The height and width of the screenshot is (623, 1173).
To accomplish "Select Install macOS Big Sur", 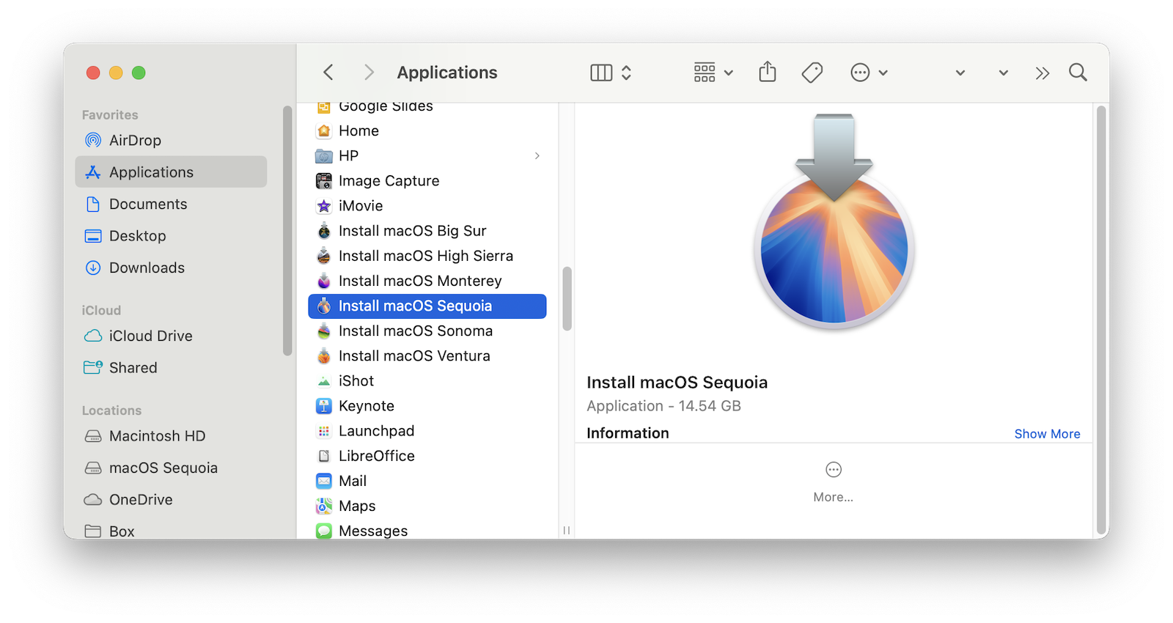I will 427,230.
